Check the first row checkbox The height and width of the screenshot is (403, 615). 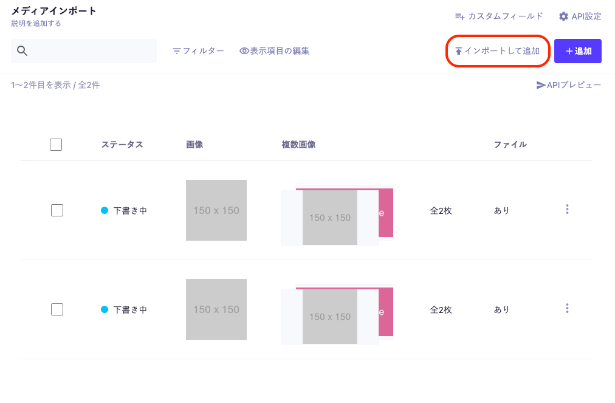point(57,210)
